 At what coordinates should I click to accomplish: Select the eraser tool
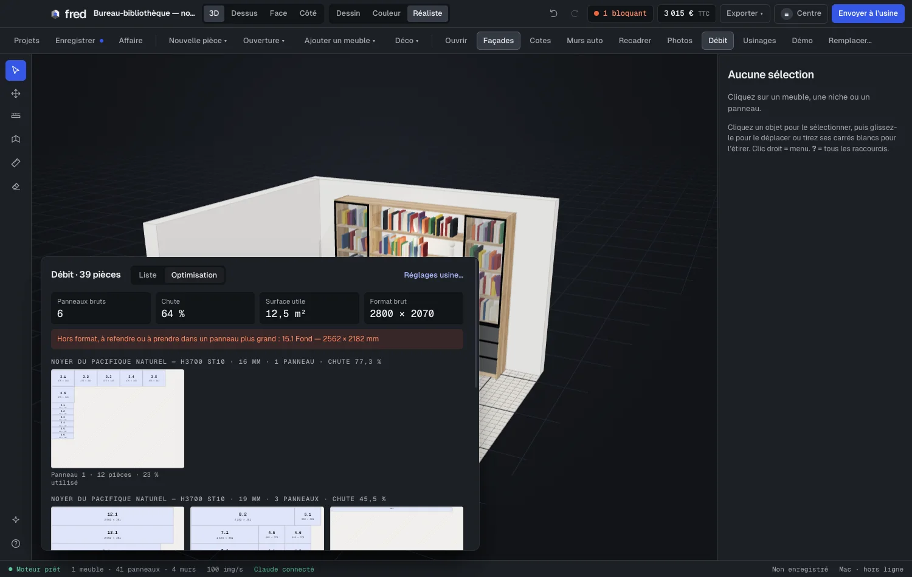[16, 186]
